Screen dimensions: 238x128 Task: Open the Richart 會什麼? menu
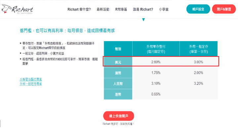(x=79, y=9)
